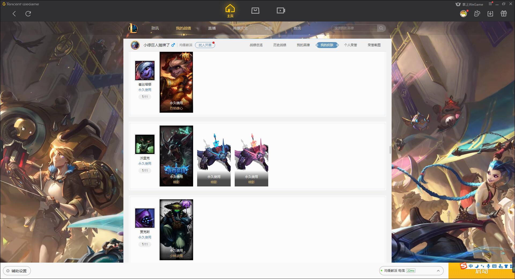
Task: Focus the 搜索我的英雄 search field
Action: click(354, 28)
